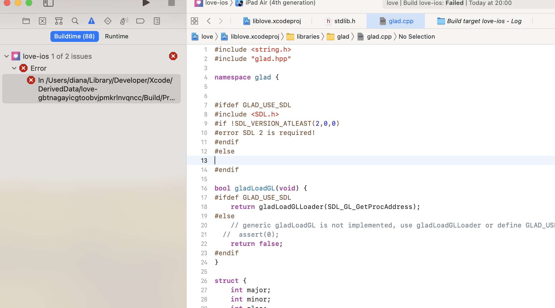Click the int minor declaration
555x308 pixels.
[x=251, y=299]
